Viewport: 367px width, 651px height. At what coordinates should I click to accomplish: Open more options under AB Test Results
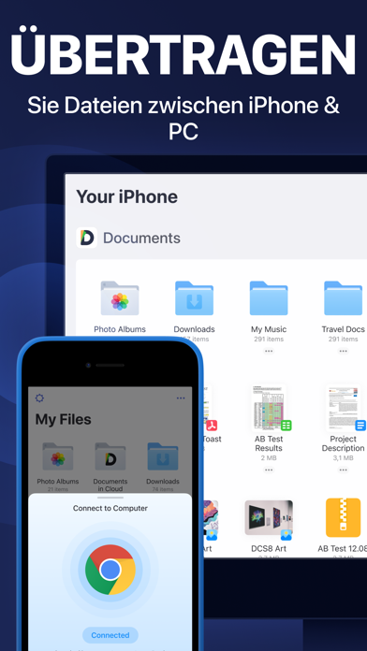tap(269, 470)
